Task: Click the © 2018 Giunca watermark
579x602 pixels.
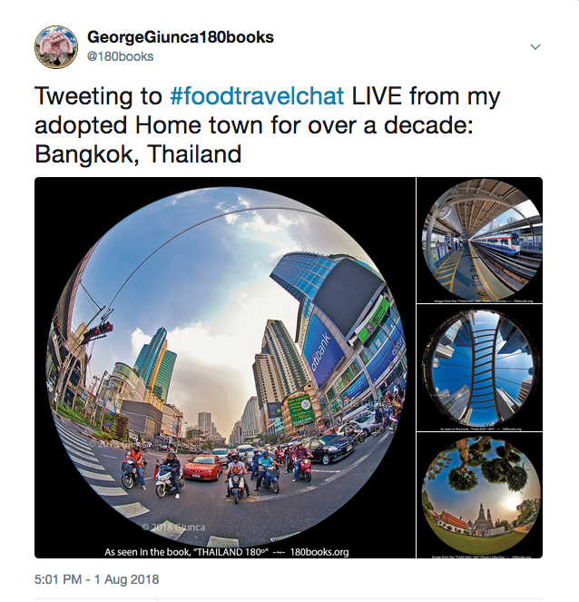Action: point(173,527)
